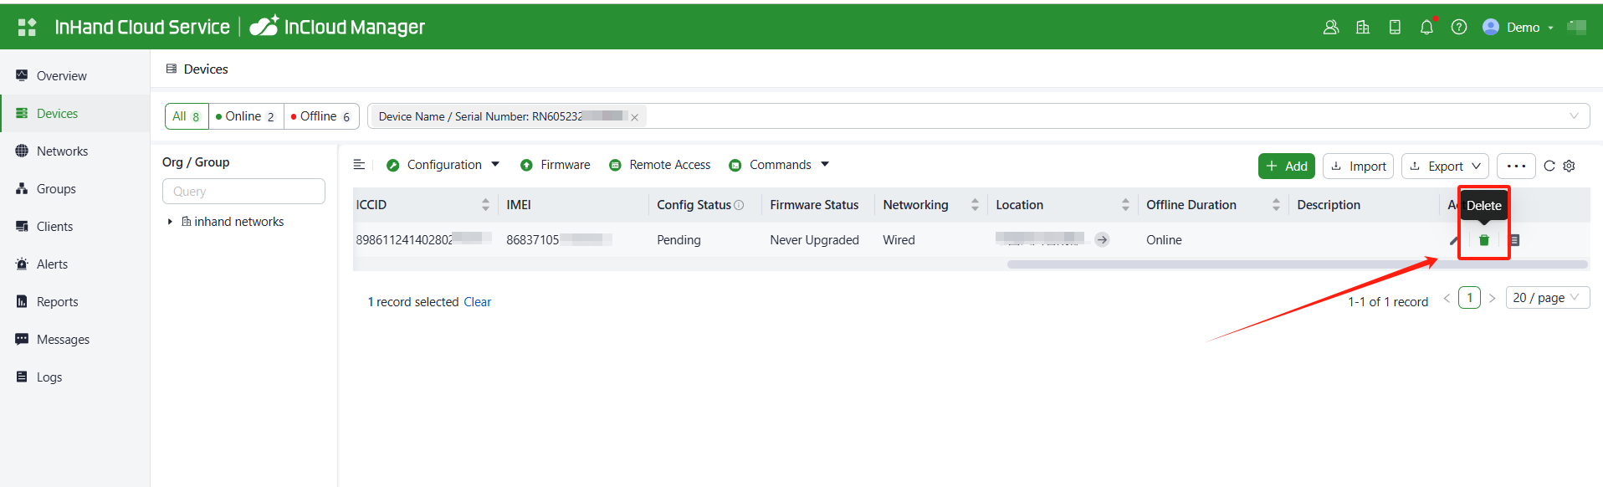Click the horizontal table scrollbar
This screenshot has height=487, width=1603.
(x=1296, y=264)
